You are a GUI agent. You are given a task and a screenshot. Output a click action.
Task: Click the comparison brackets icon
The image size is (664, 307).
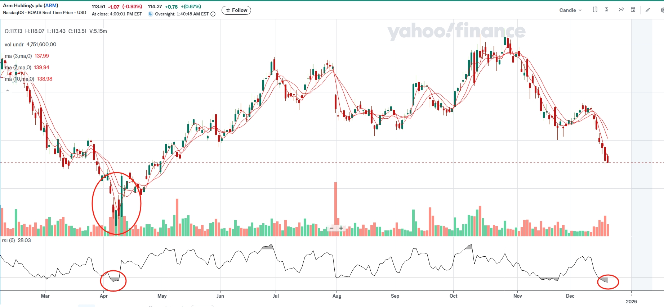(595, 10)
